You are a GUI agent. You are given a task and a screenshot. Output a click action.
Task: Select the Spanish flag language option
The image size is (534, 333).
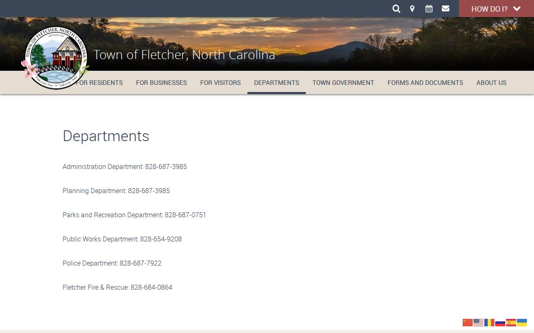click(x=511, y=323)
